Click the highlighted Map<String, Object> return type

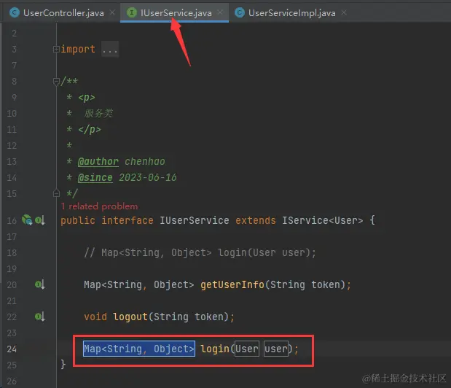point(139,349)
